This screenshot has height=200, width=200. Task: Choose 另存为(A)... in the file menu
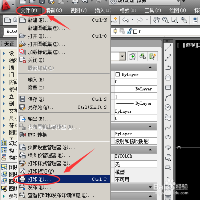click(x=64, y=107)
